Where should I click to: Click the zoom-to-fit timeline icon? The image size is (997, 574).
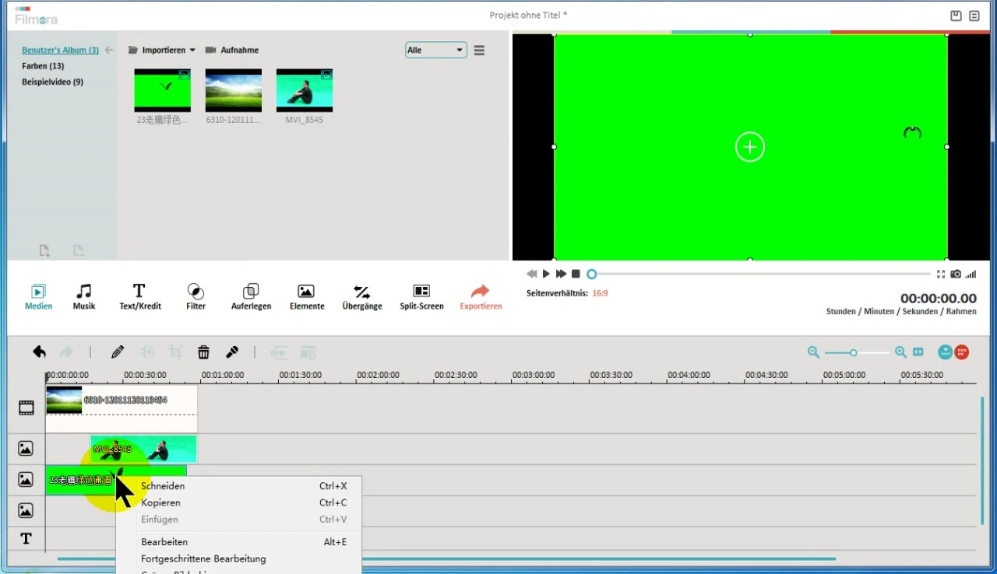coord(918,352)
